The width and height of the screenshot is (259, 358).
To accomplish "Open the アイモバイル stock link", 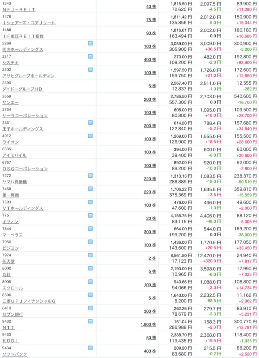I will pyautogui.click(x=14, y=156).
